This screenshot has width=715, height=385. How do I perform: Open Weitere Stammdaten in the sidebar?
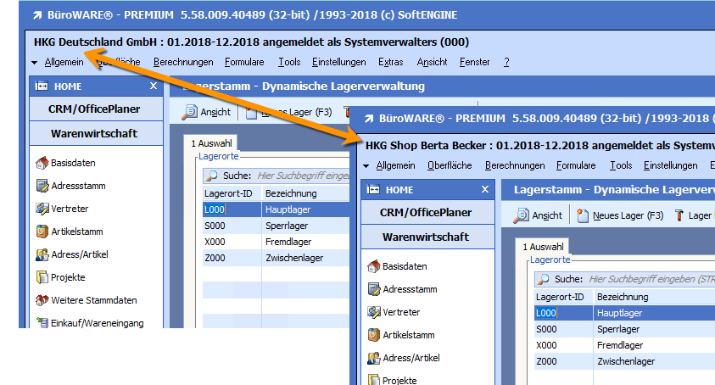tap(93, 300)
